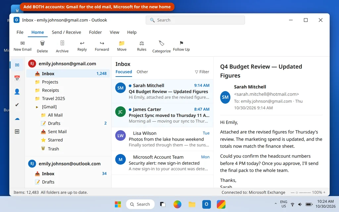Open Sarah Mitchell's Q4 Budget Review email
The width and height of the screenshot is (339, 212).
tap(162, 91)
